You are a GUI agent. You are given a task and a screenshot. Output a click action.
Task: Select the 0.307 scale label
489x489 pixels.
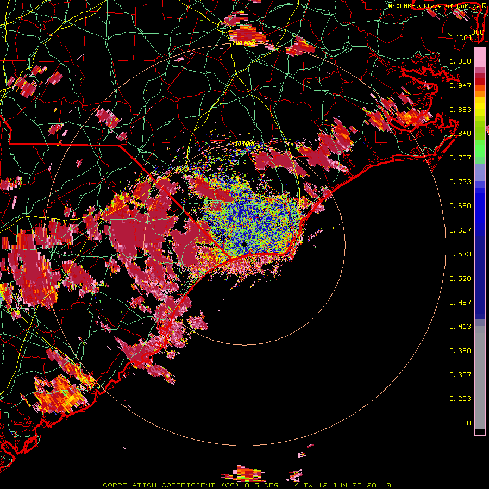click(460, 375)
